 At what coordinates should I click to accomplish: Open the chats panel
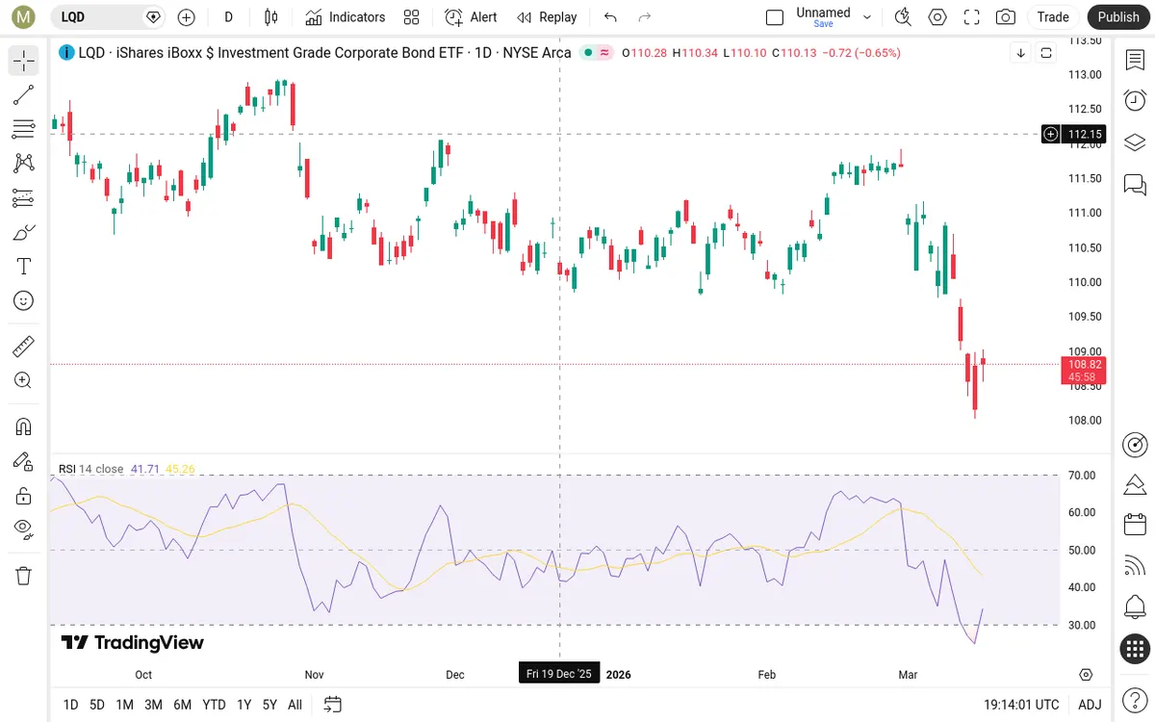click(x=1135, y=184)
